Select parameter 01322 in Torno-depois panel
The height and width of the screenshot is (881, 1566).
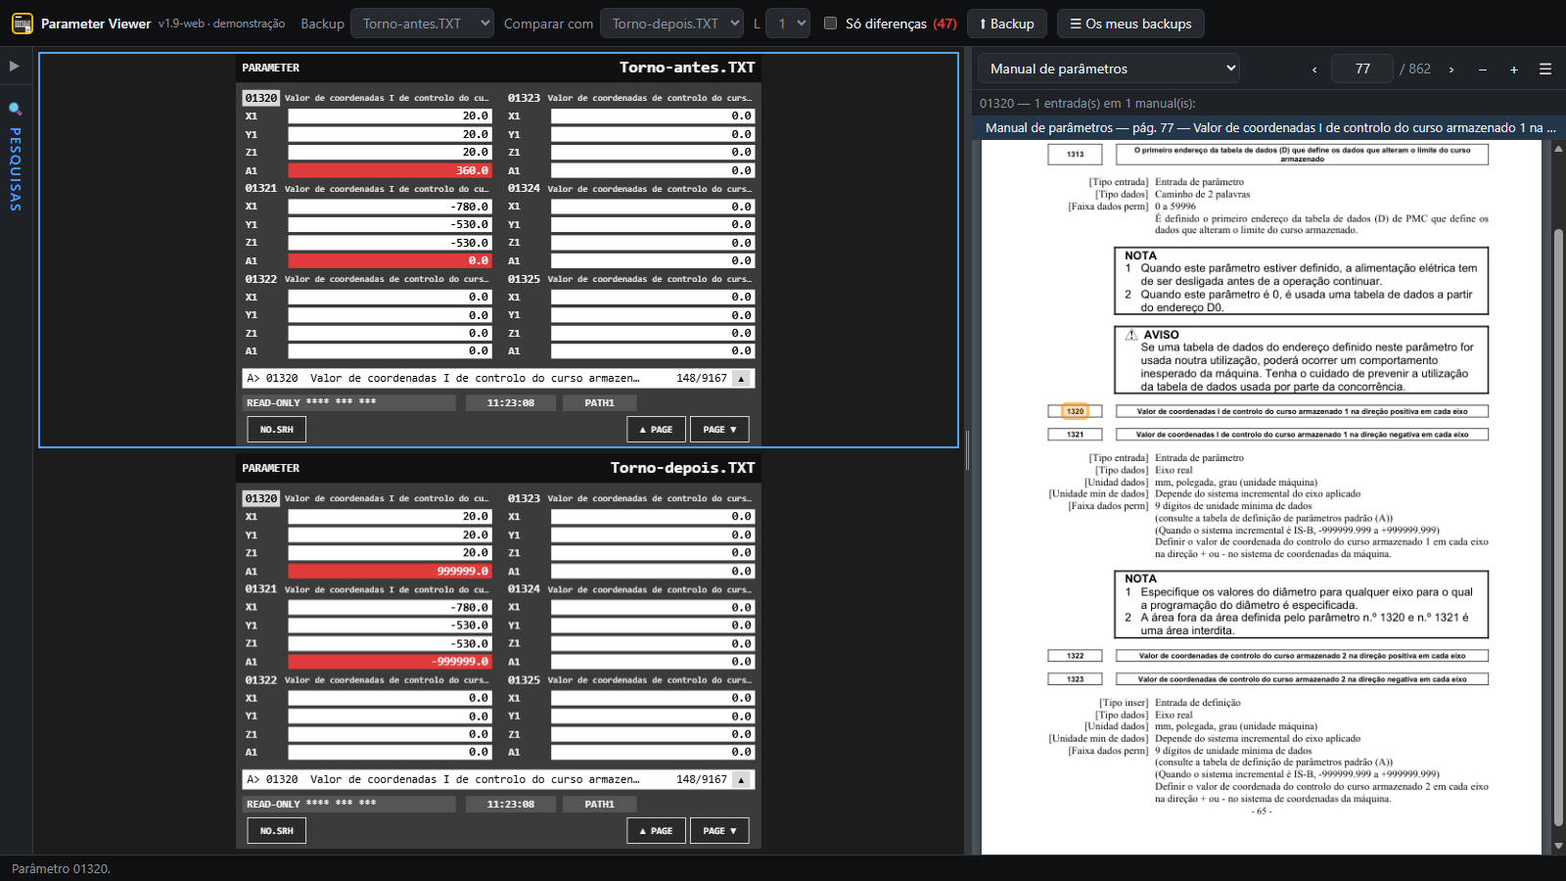[x=261, y=680]
